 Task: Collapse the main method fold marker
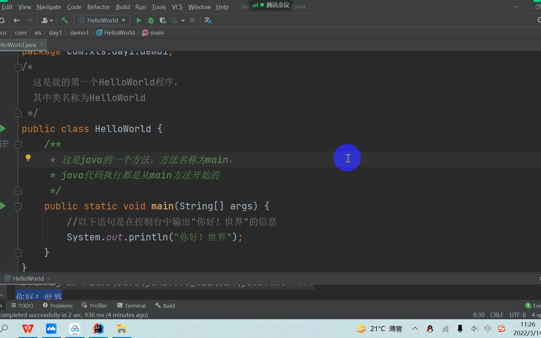pyautogui.click(x=18, y=206)
